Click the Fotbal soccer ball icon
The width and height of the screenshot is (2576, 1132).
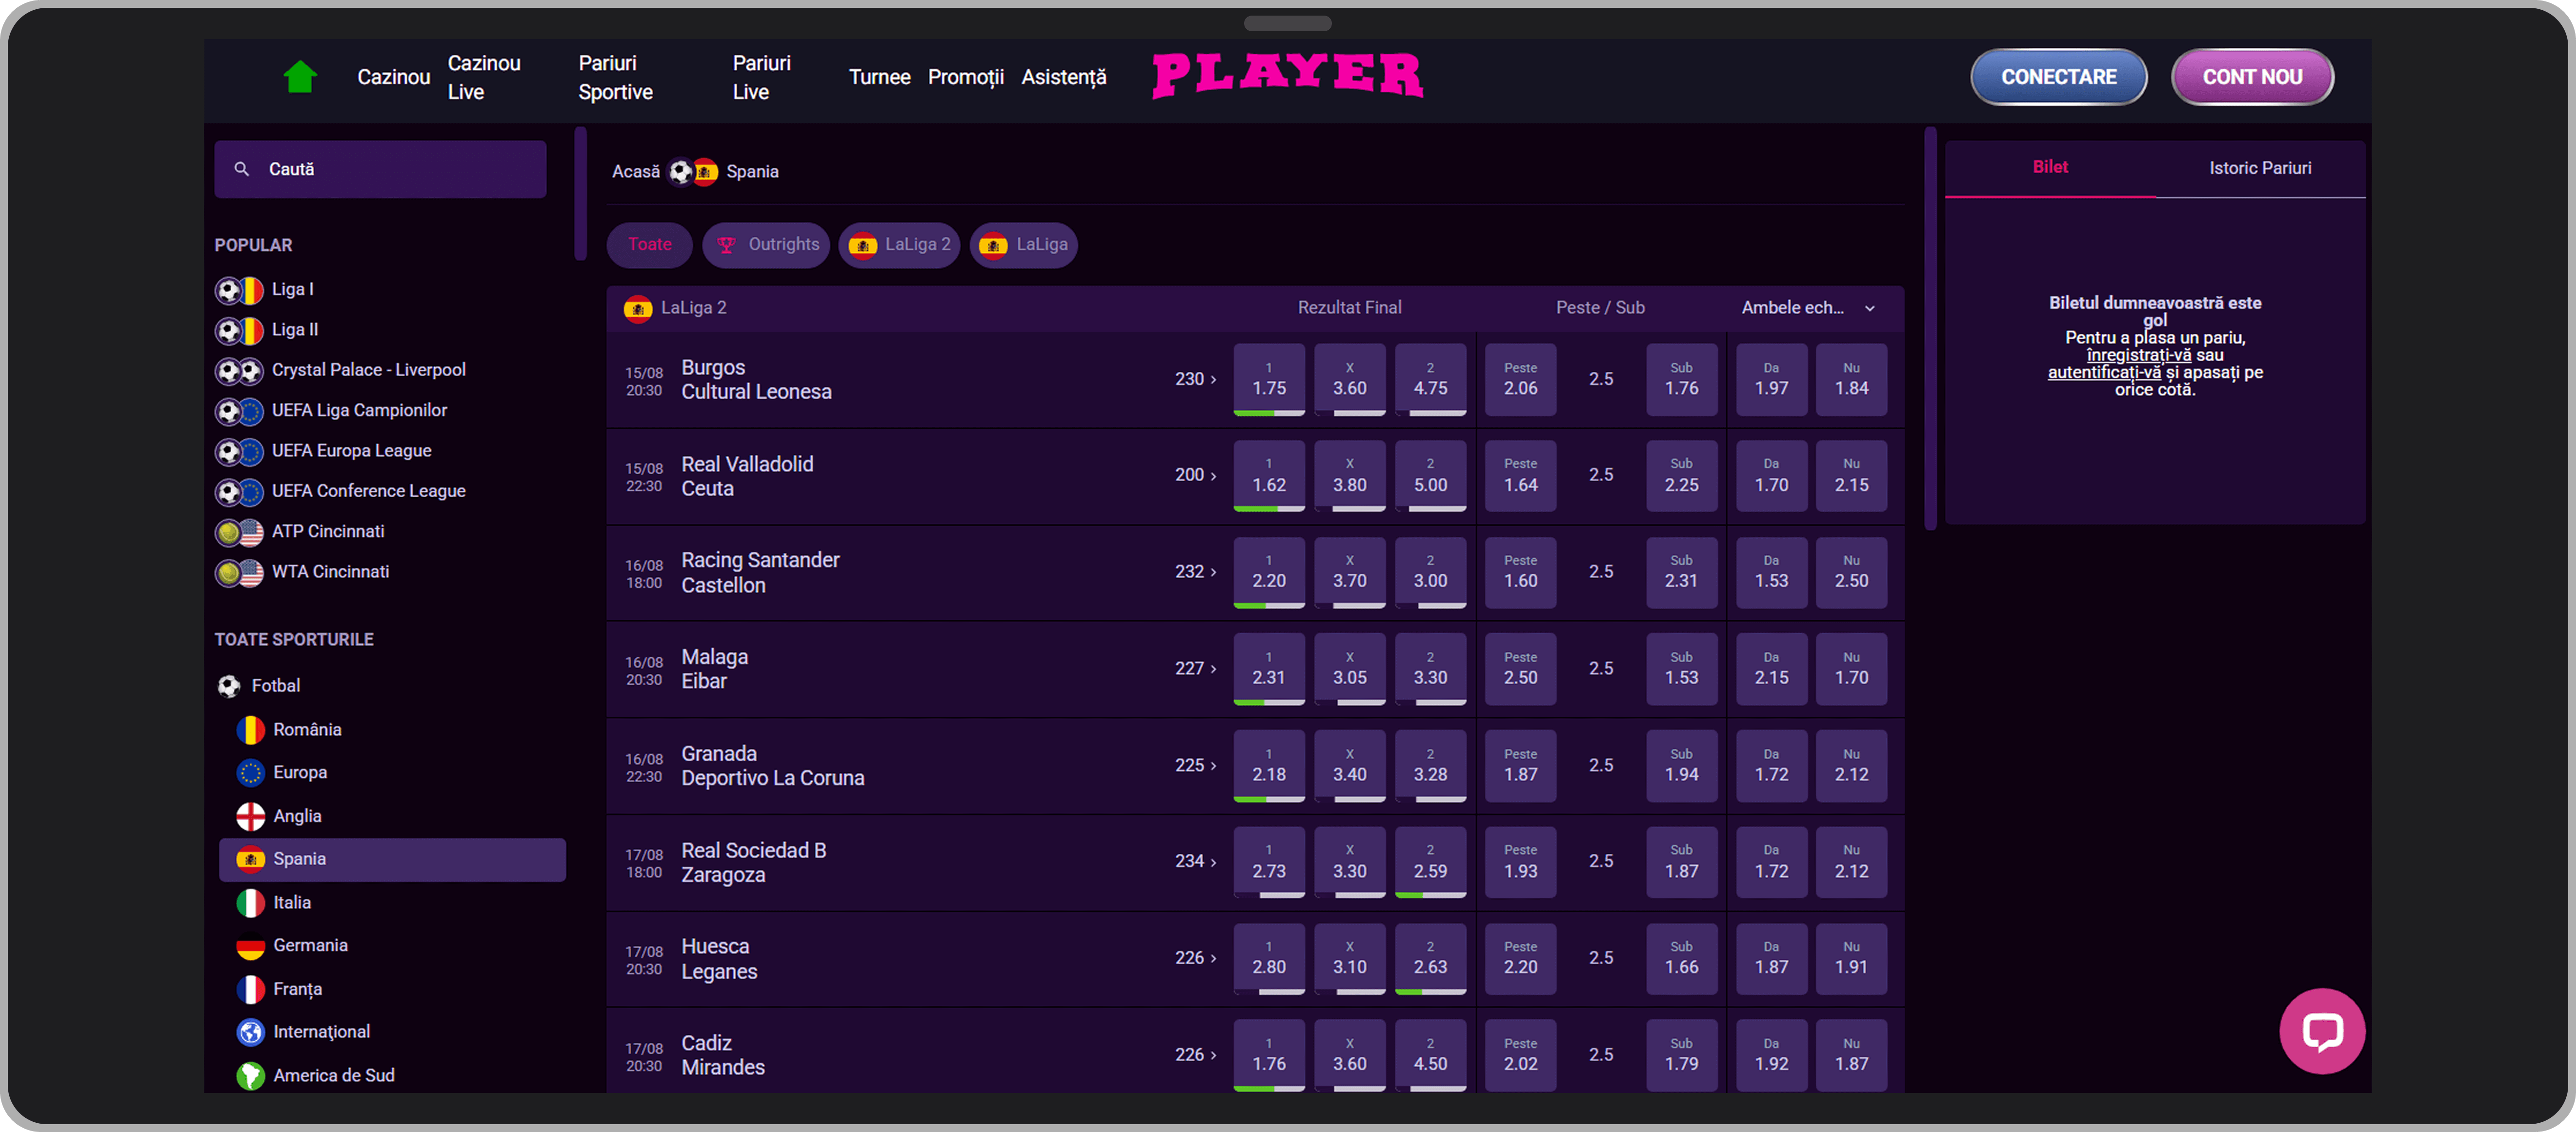(229, 686)
